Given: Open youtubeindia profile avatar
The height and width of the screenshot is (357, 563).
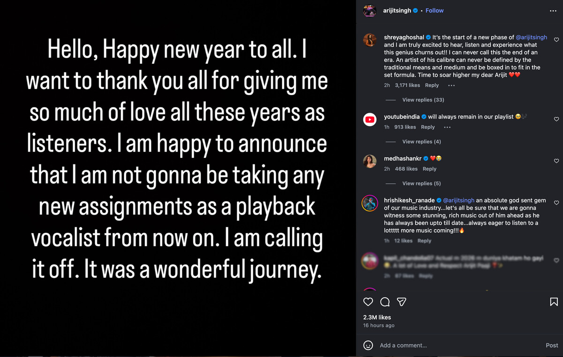Looking at the screenshot, I should pyautogui.click(x=370, y=120).
